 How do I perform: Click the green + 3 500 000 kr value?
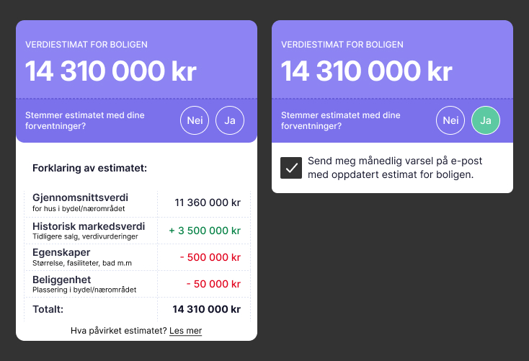tap(205, 231)
